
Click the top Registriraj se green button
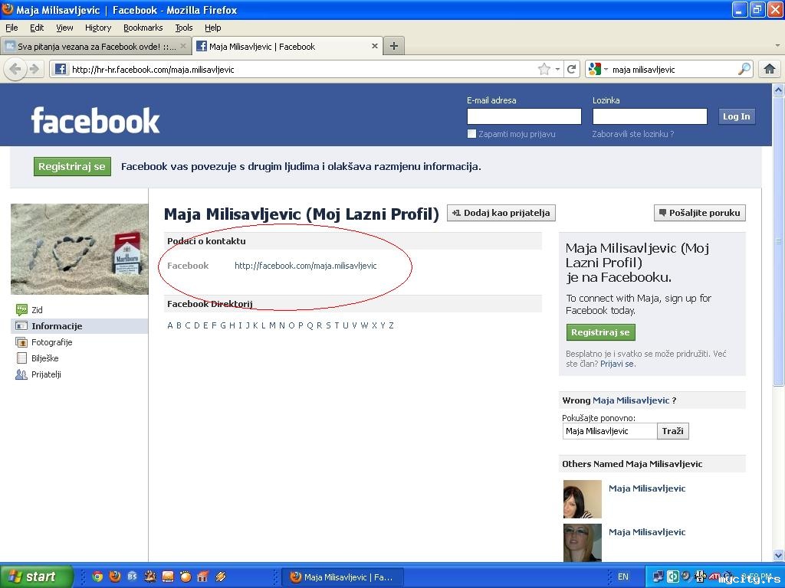tap(72, 166)
